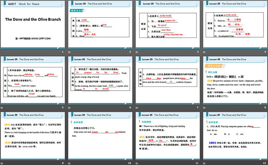Click the blue section banner on slide 8
The width and height of the screenshot is (268, 165).
215,60
